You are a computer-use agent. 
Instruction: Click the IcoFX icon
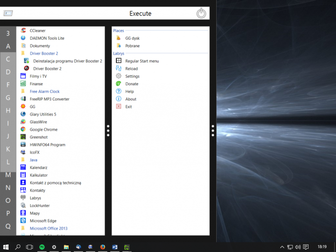[x=23, y=152]
